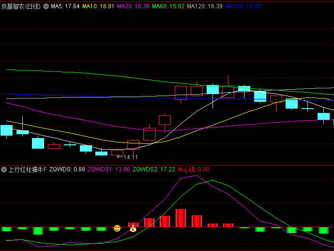Screen dimensions: 334x251
Task: Click the 上行红柱擒牛F indicator name
Action: (27, 169)
